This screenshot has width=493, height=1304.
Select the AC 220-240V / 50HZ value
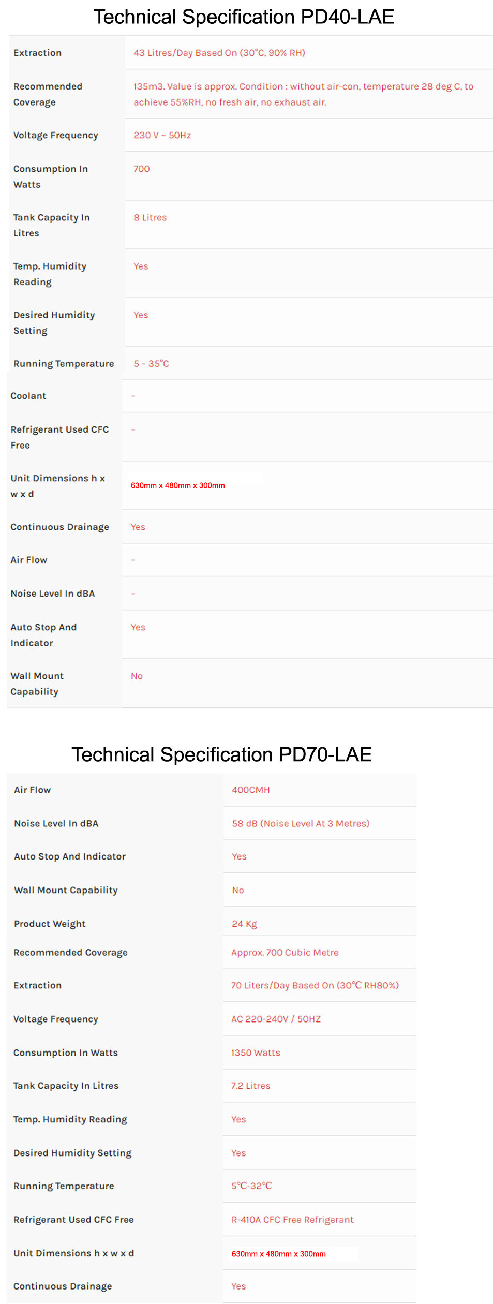[276, 1019]
